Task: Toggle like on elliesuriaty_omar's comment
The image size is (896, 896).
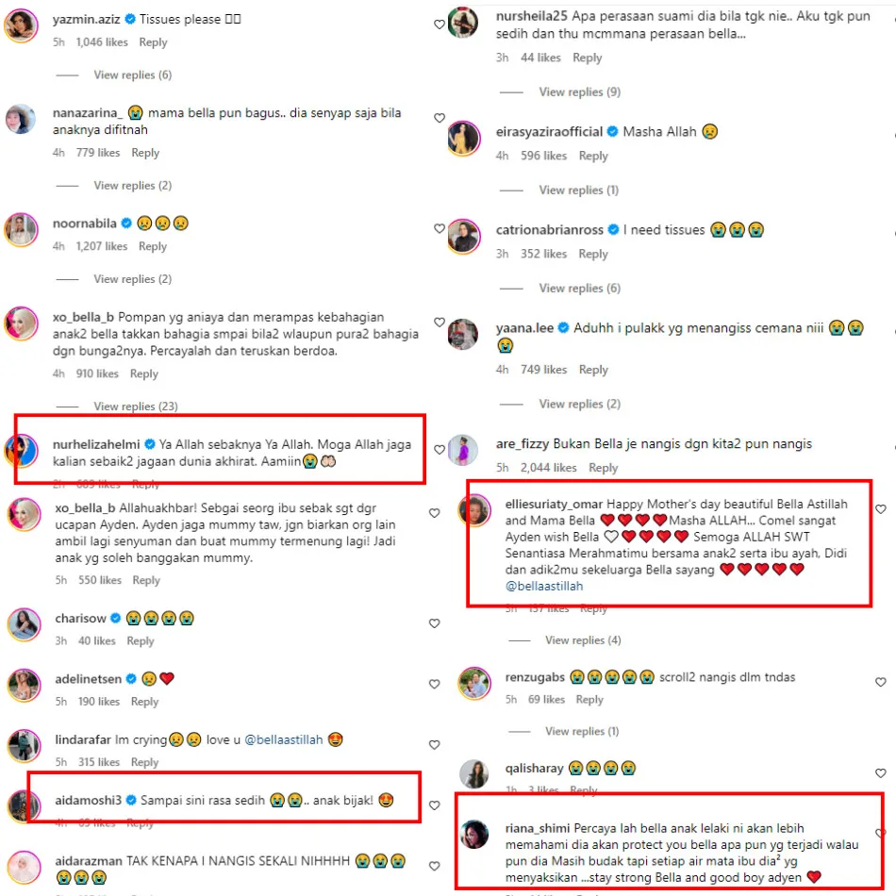Action: [x=881, y=509]
